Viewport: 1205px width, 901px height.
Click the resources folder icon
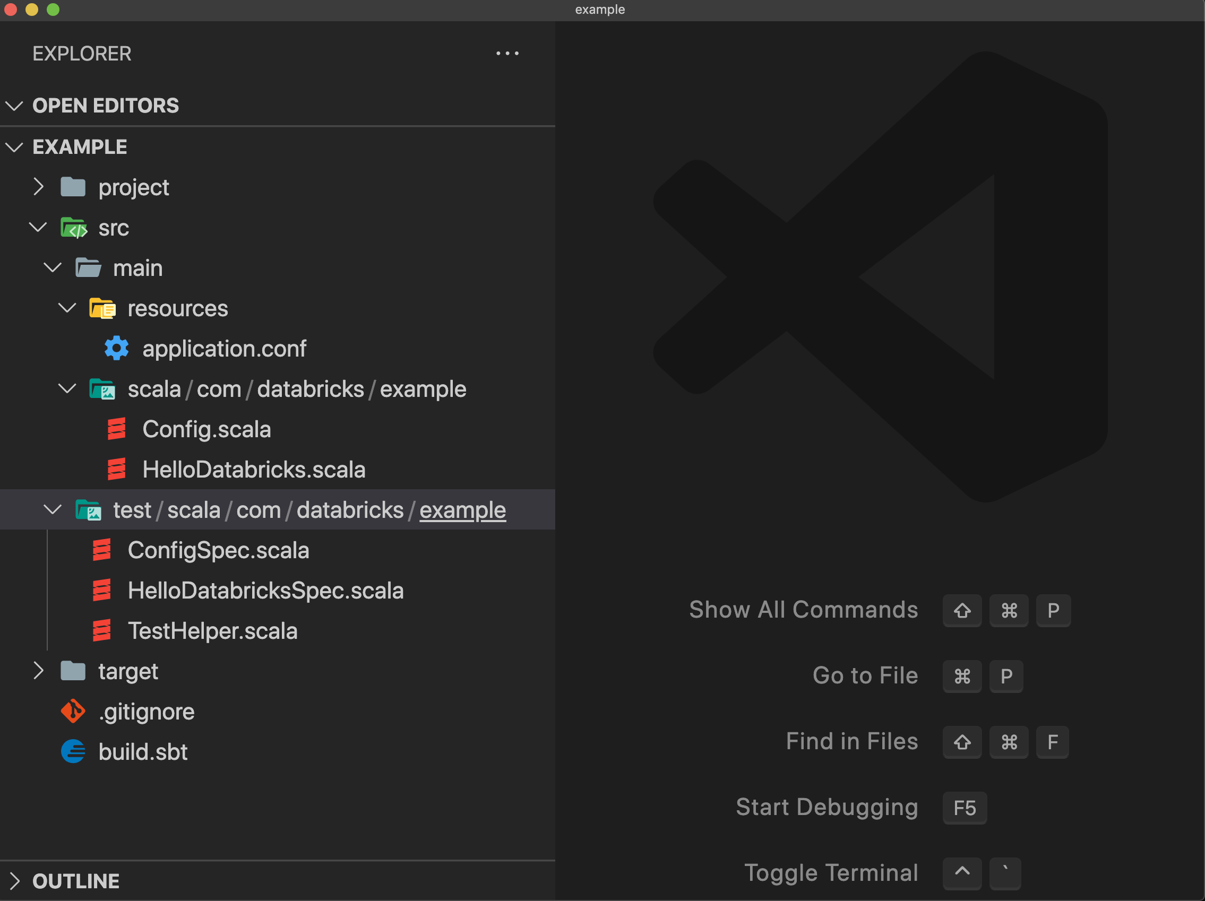(102, 308)
